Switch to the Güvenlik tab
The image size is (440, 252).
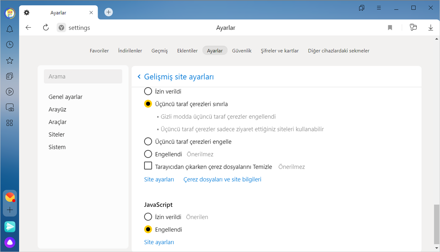pos(242,51)
